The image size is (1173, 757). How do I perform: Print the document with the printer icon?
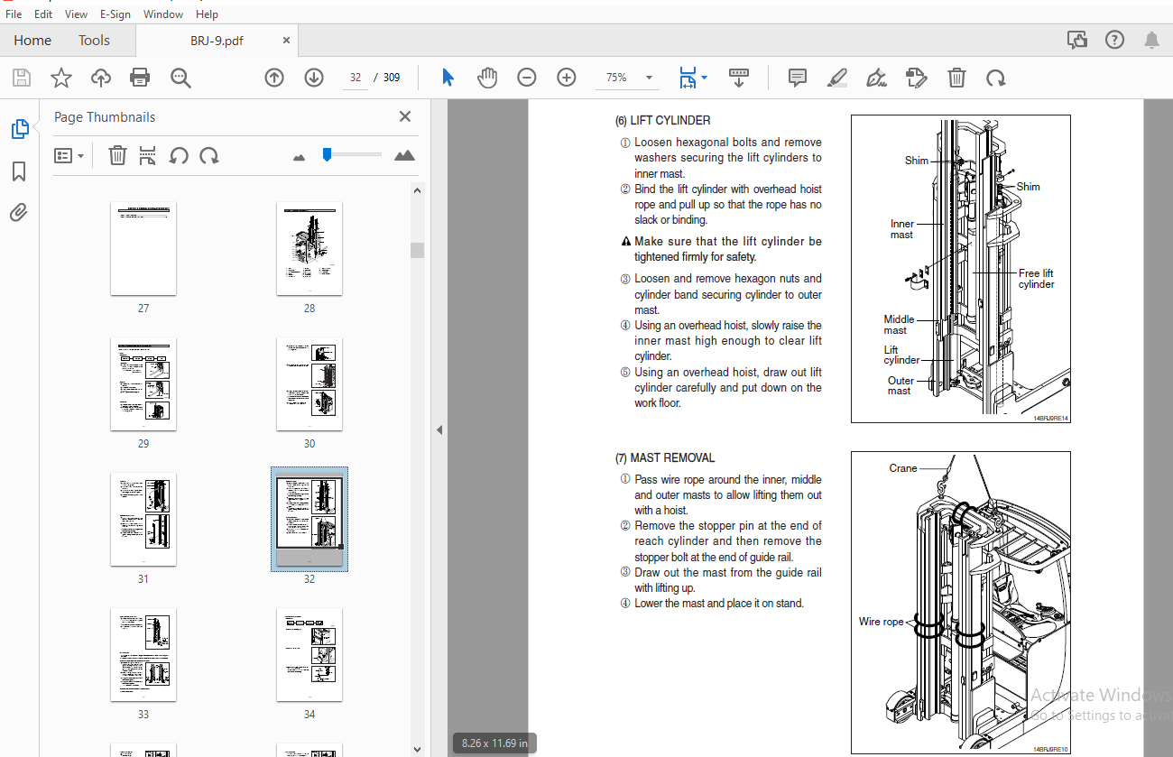[x=140, y=78]
